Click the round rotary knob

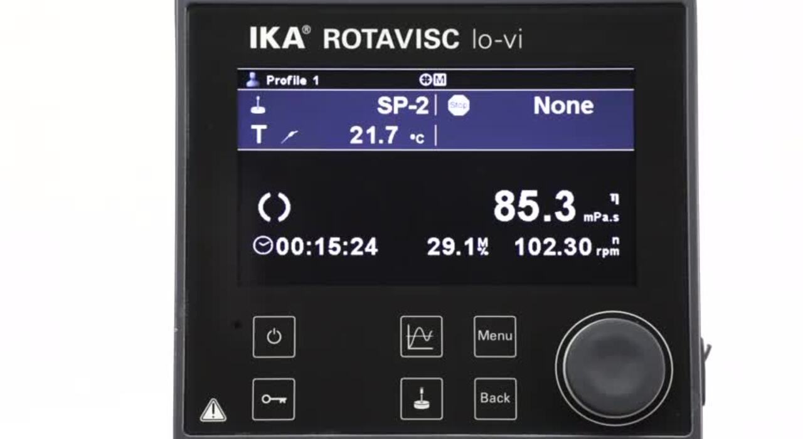pyautogui.click(x=614, y=368)
